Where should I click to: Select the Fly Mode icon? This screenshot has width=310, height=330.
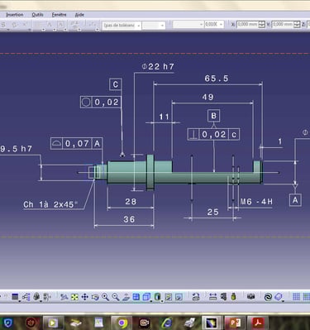click(x=64, y=297)
